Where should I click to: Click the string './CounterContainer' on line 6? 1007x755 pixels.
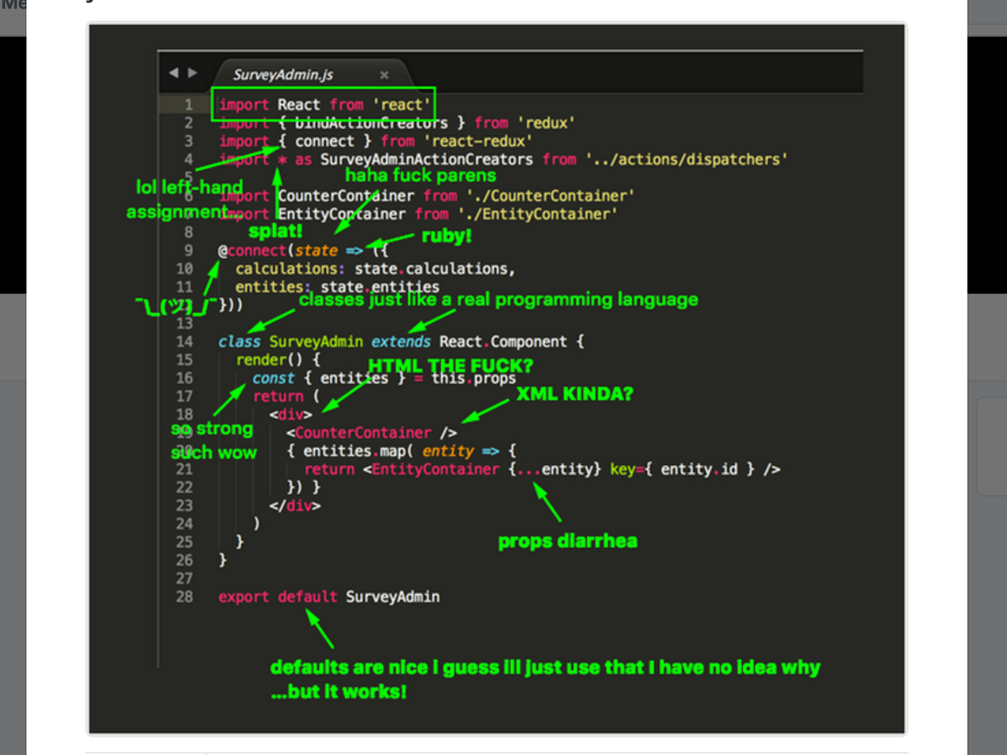[550, 196]
